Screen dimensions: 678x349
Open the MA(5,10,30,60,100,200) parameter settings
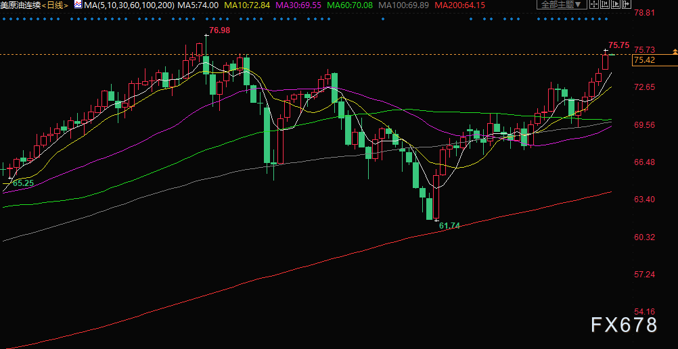point(129,5)
